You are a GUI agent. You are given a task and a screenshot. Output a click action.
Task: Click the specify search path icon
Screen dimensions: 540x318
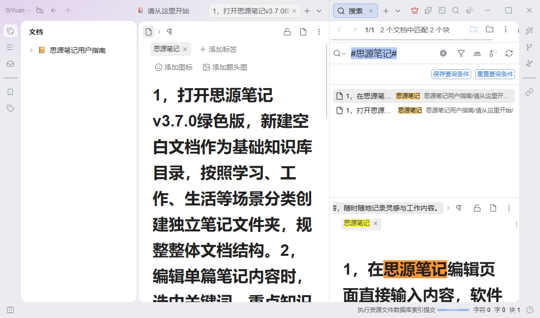click(x=474, y=29)
